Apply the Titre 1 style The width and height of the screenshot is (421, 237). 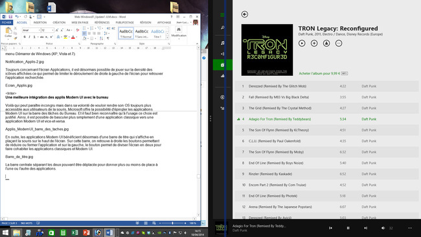[157, 33]
